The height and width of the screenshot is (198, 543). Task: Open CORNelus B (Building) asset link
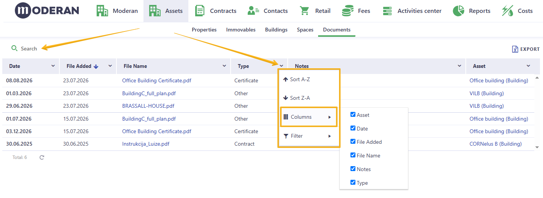tap(495, 144)
